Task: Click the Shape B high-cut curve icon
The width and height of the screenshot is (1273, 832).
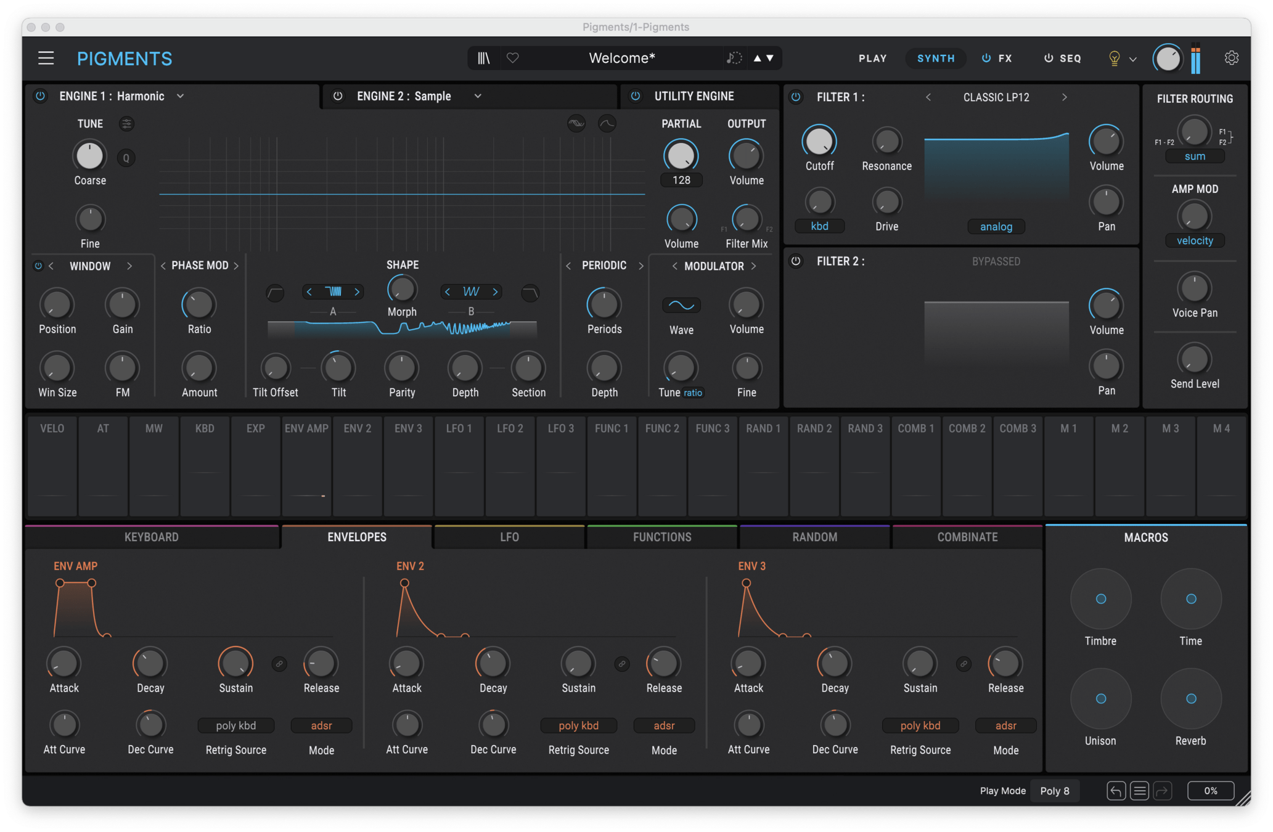Action: click(x=530, y=292)
